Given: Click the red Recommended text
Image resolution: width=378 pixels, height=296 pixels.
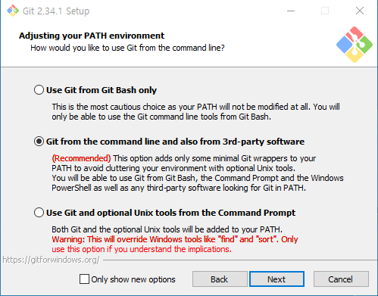Looking at the screenshot, I should [81, 158].
